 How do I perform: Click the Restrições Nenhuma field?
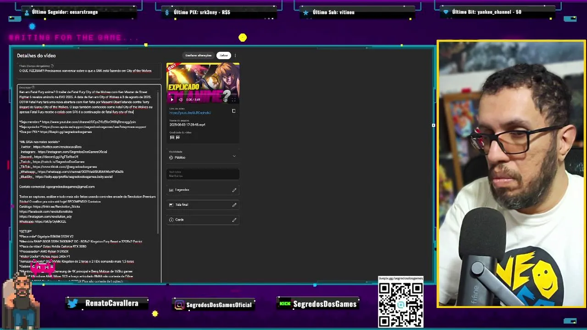tap(203, 174)
